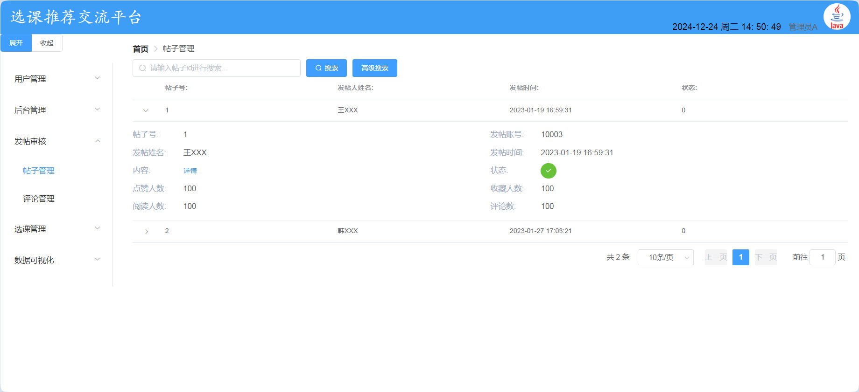859x392 pixels.
Task: Click the 收起 button
Action: click(x=47, y=43)
